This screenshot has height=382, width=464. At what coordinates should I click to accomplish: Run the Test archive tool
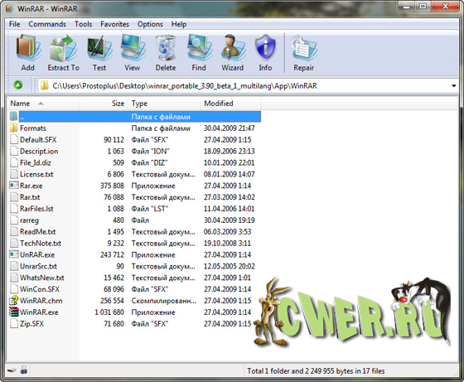point(99,53)
